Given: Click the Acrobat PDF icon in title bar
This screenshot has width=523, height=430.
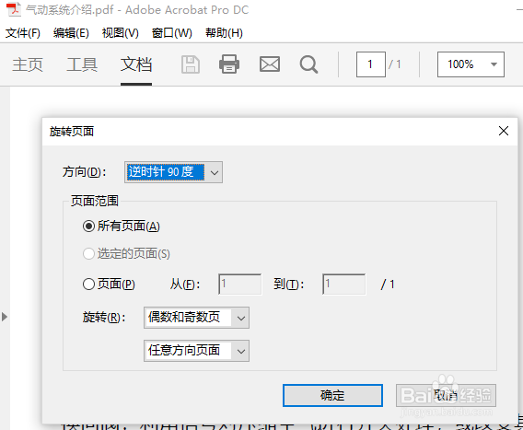Looking at the screenshot, I should coord(13,9).
